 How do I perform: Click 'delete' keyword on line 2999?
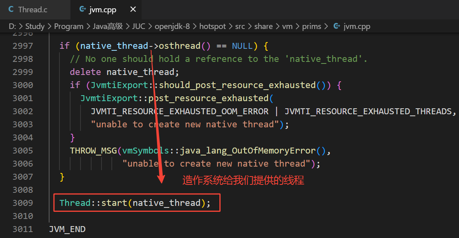tap(85, 72)
